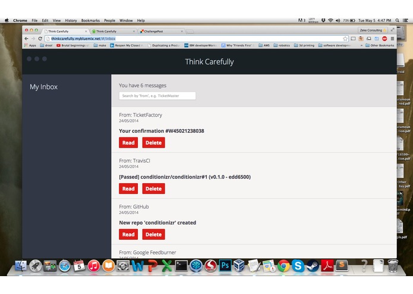The image size is (413, 294).
Task: Bookmark this page with the star icon
Action: 345,39
